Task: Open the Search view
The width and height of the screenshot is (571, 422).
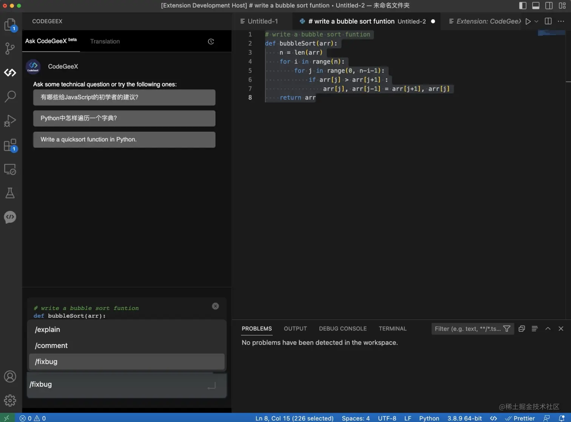Action: click(x=10, y=96)
